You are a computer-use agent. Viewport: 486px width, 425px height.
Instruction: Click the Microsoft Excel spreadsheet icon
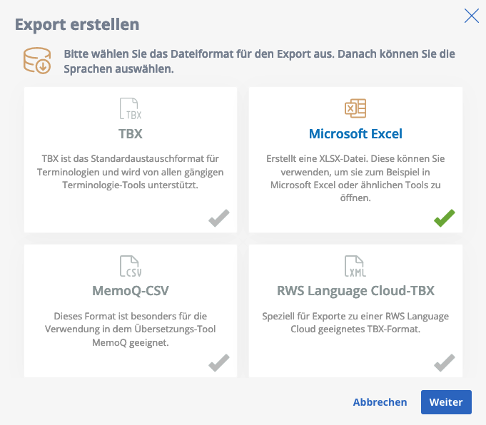click(x=355, y=108)
